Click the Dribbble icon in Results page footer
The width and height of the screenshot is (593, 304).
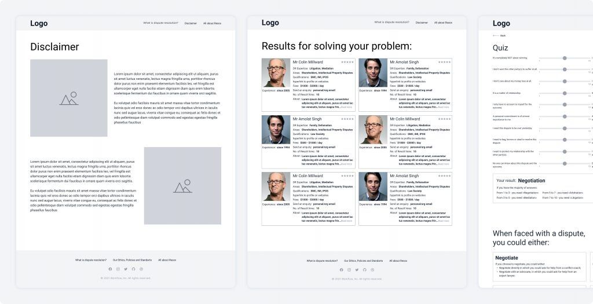click(372, 270)
